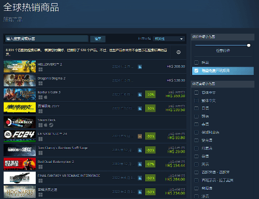The height and width of the screenshot is (199, 259).
Task: Click the HK$ 284.00 discounted price
Action: click(175, 179)
